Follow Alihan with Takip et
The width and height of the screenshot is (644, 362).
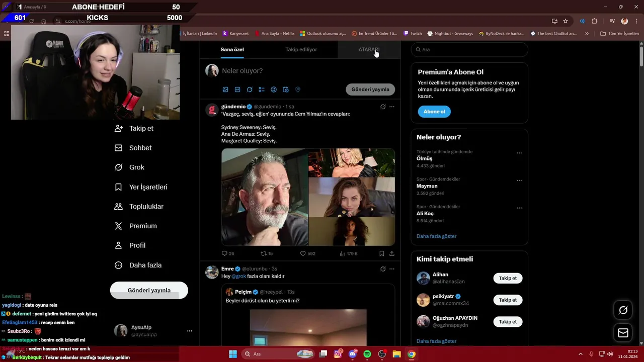tap(508, 278)
